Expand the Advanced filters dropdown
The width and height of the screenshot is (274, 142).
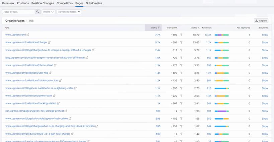[69, 12]
